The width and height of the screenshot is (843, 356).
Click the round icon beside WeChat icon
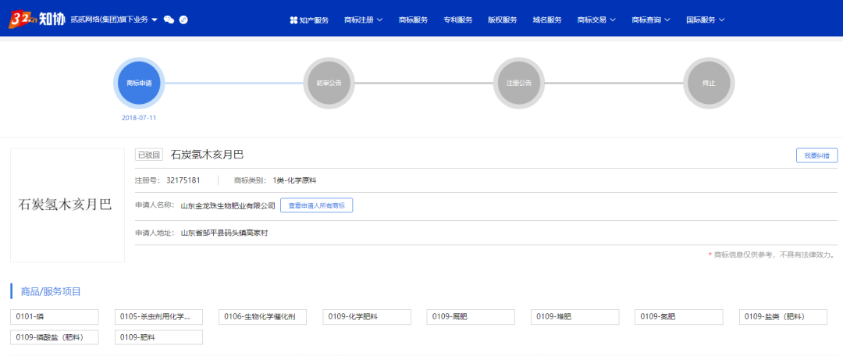tap(183, 20)
